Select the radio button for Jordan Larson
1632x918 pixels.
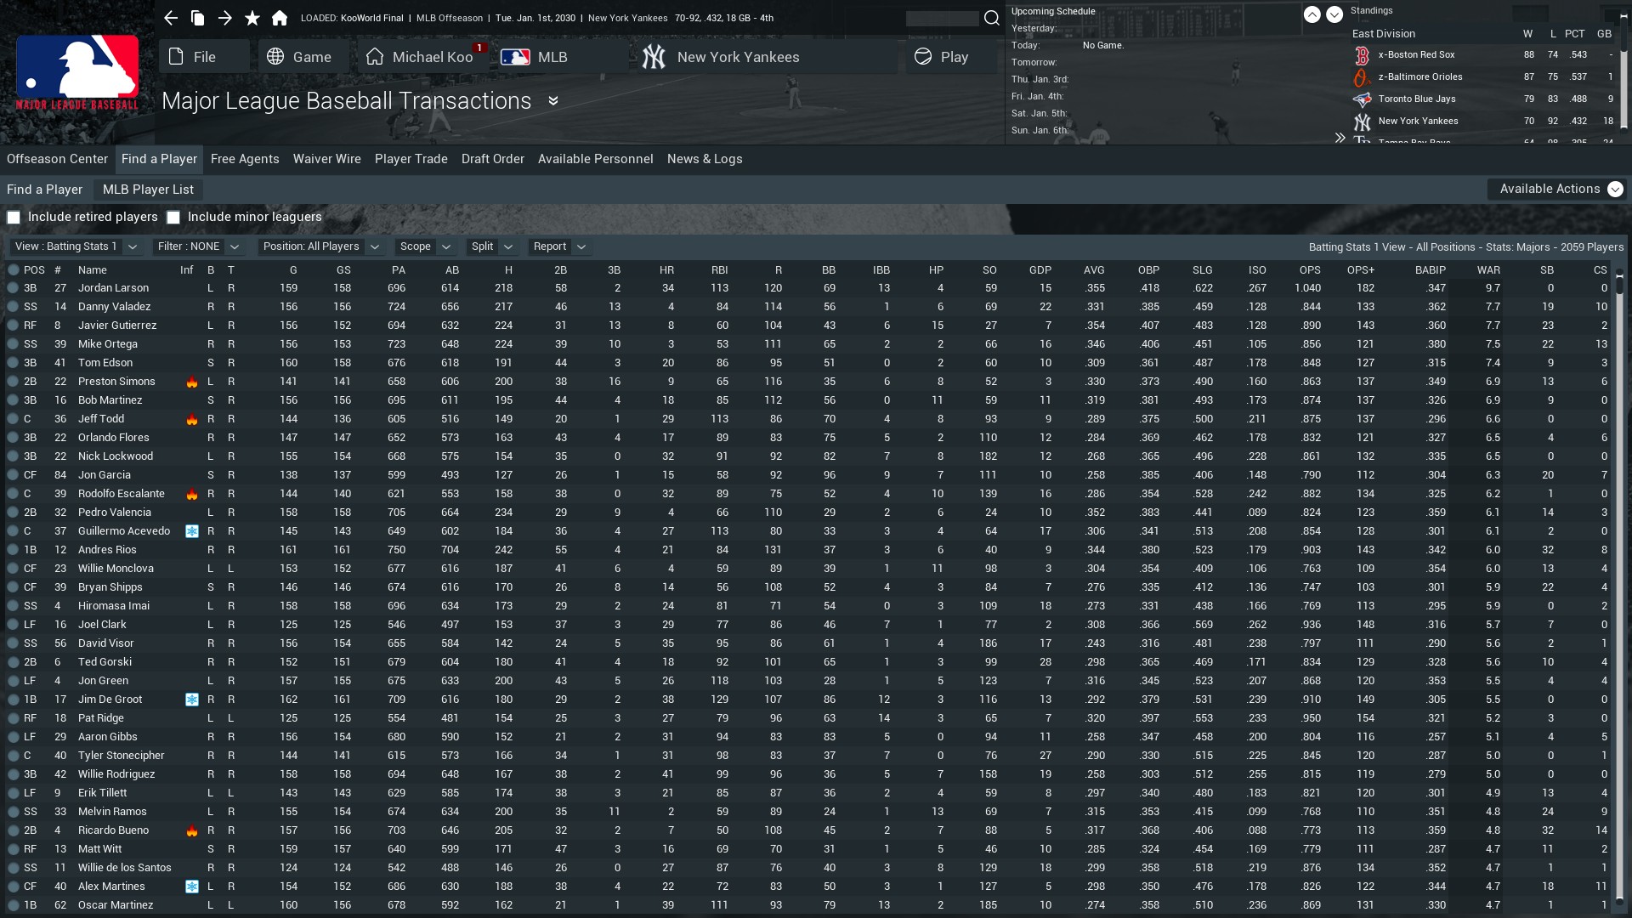pyautogui.click(x=13, y=288)
